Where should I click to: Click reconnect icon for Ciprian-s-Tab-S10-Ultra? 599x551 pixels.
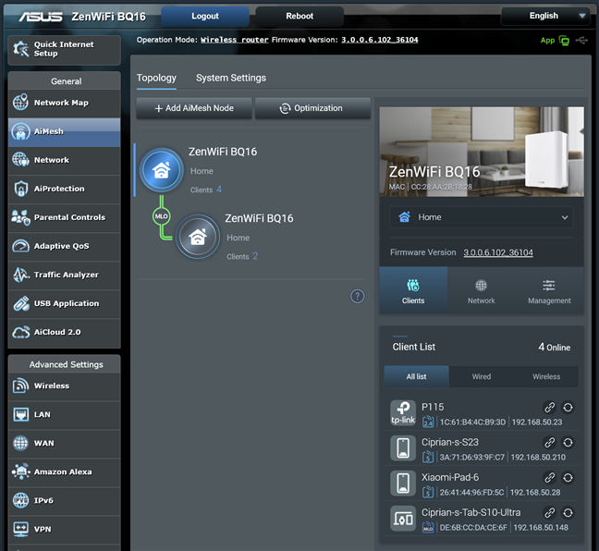pos(568,513)
